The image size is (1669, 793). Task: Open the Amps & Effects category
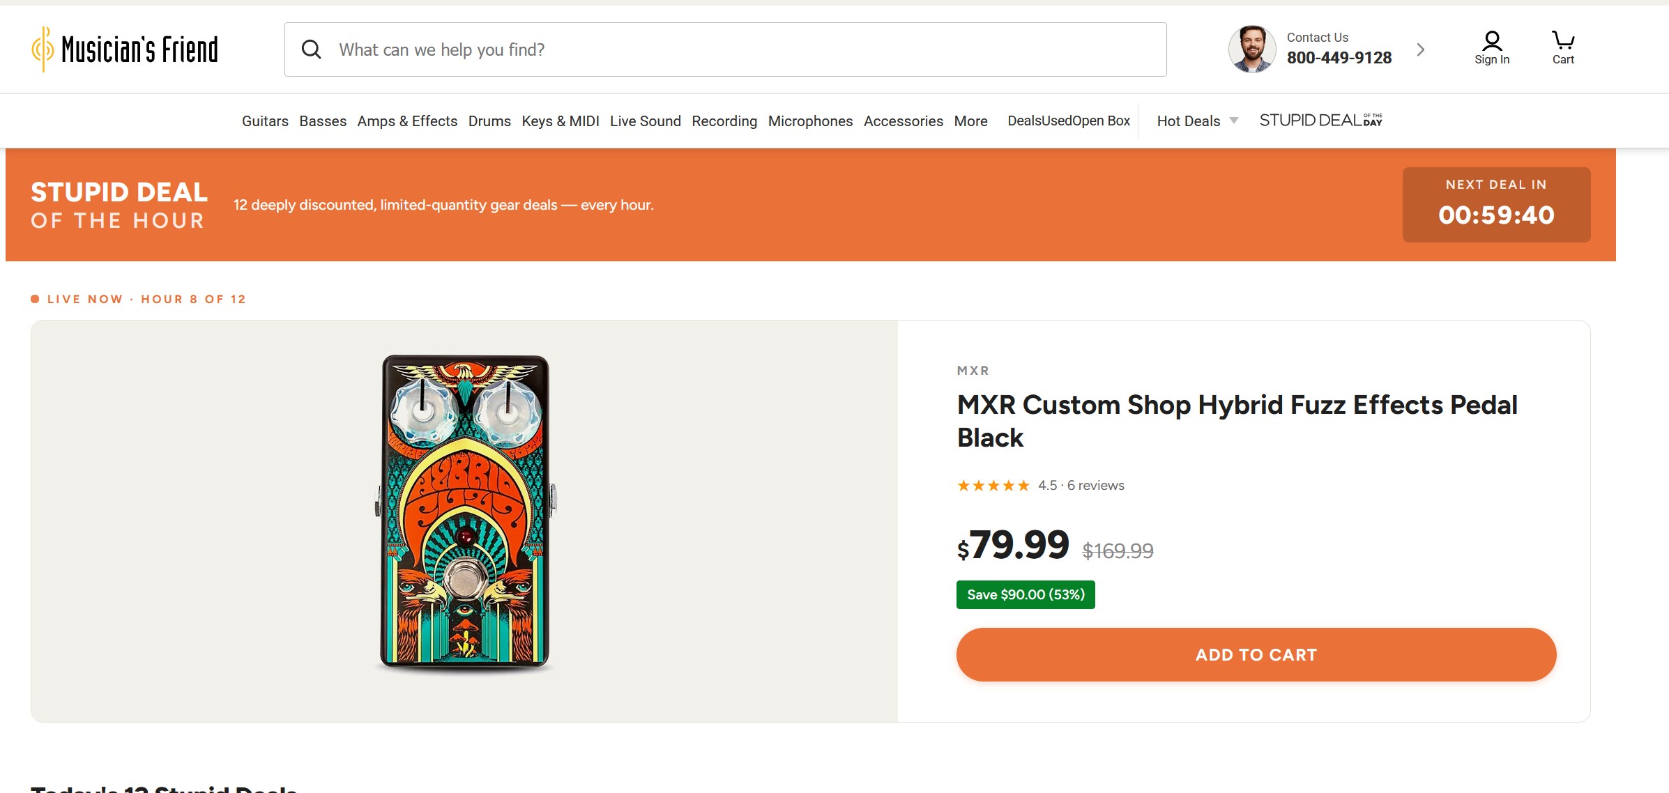(407, 121)
